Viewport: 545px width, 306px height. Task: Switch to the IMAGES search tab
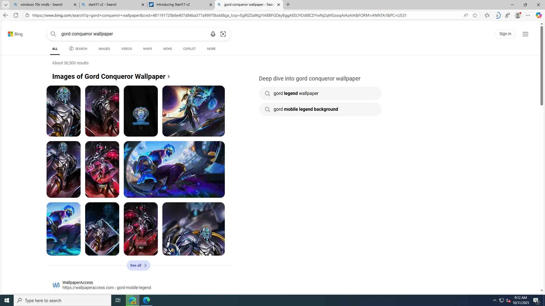coord(104,49)
